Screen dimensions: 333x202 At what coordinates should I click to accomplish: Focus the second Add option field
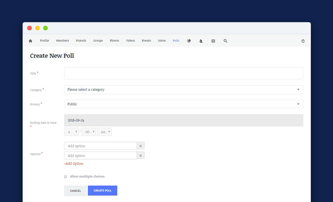coord(100,156)
